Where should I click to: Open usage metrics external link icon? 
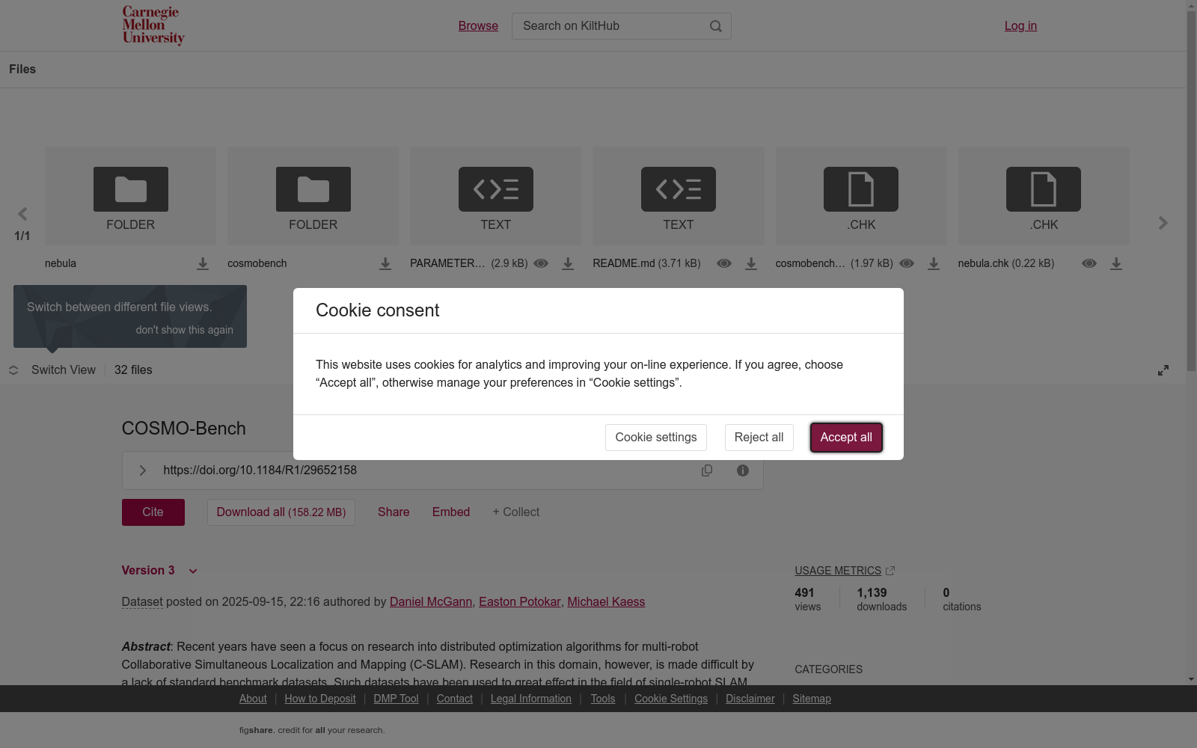890,571
